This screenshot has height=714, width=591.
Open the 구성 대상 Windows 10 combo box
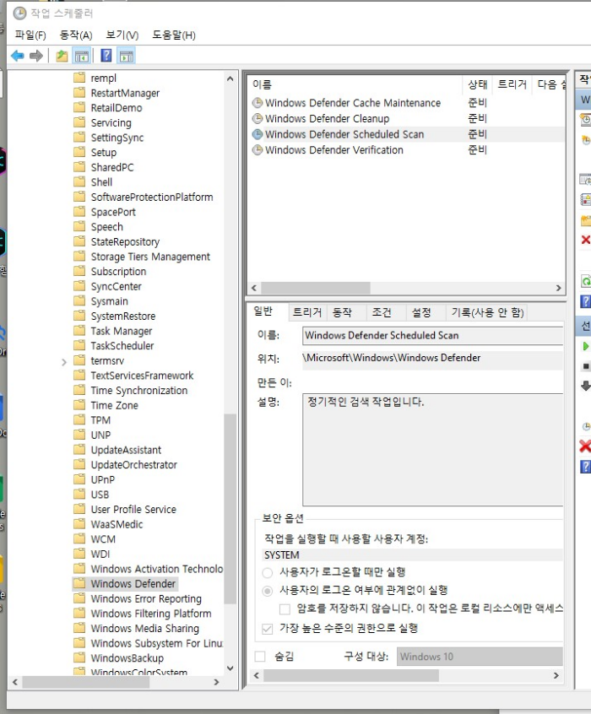pos(480,656)
